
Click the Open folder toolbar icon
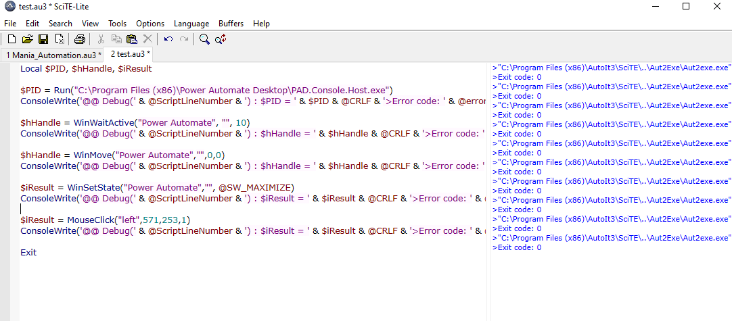click(x=28, y=39)
